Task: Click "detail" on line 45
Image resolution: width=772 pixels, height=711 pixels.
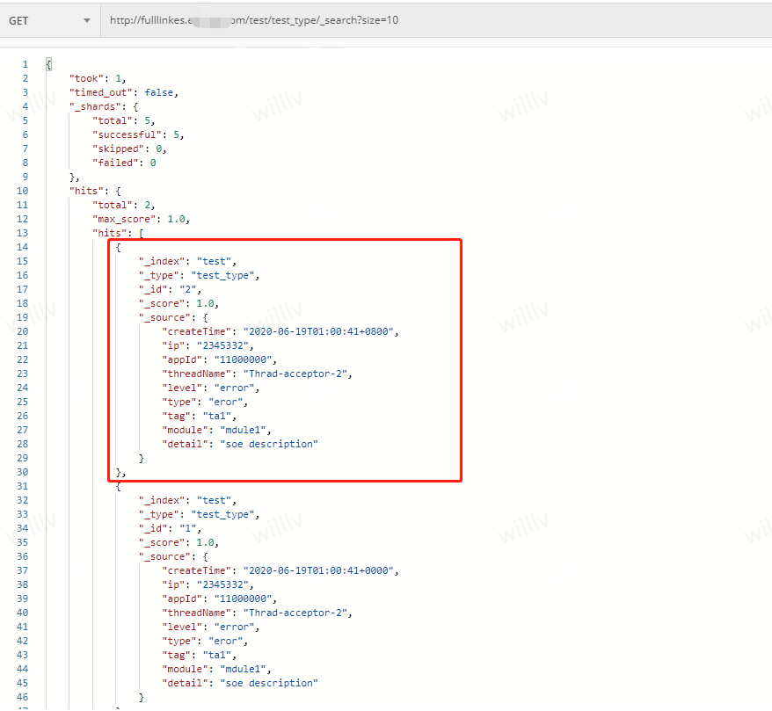Action: 186,683
